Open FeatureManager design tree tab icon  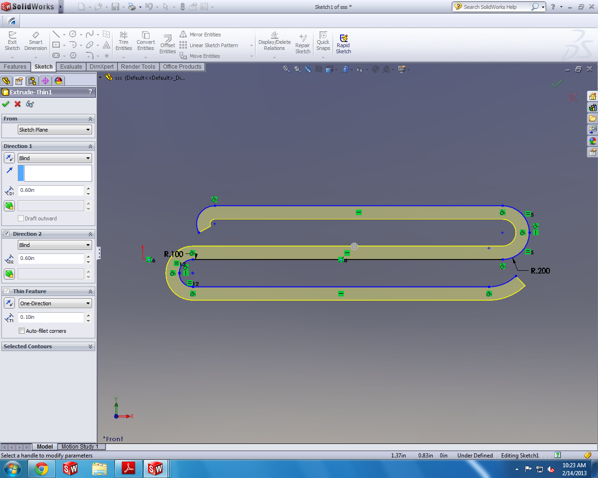(6, 81)
